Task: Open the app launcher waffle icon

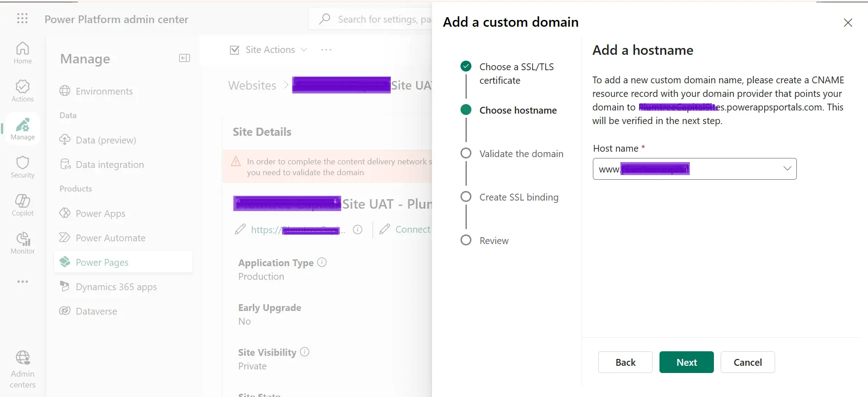Action: 22,19
